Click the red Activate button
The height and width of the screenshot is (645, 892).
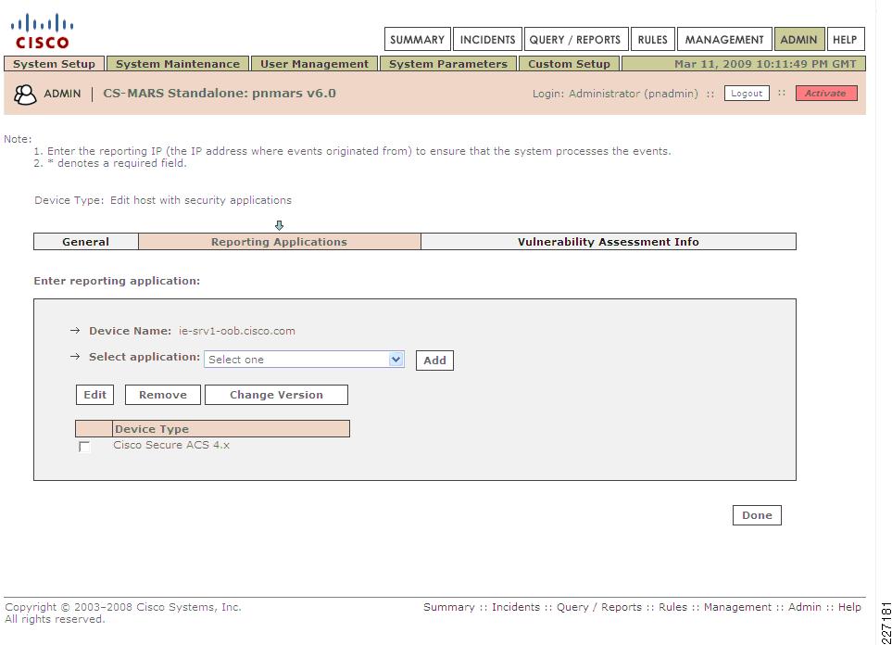[826, 94]
